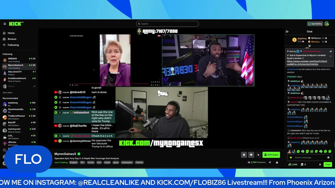Click the netanyahu tag
The width and height of the screenshot is (335, 188).
click(x=127, y=162)
